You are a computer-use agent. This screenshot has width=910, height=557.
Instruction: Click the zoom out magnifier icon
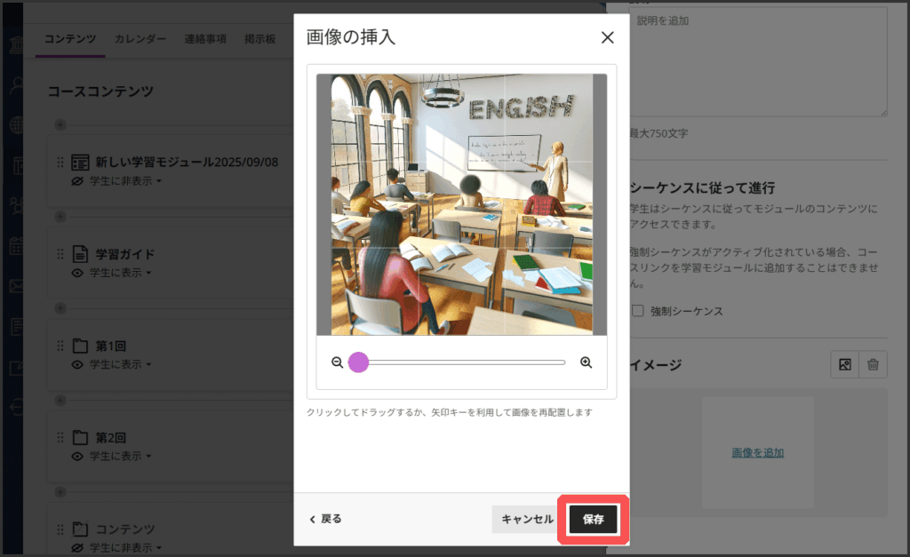pos(337,362)
